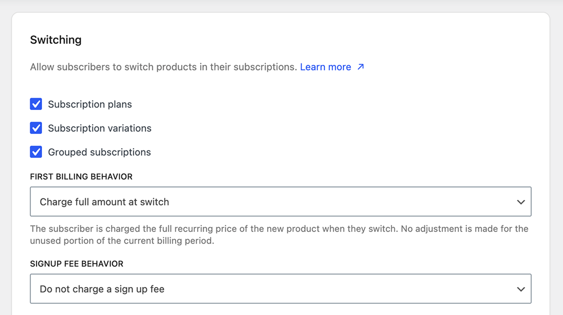Disable the Grouped subscriptions checkbox
This screenshot has width=563, height=315.
[x=36, y=152]
